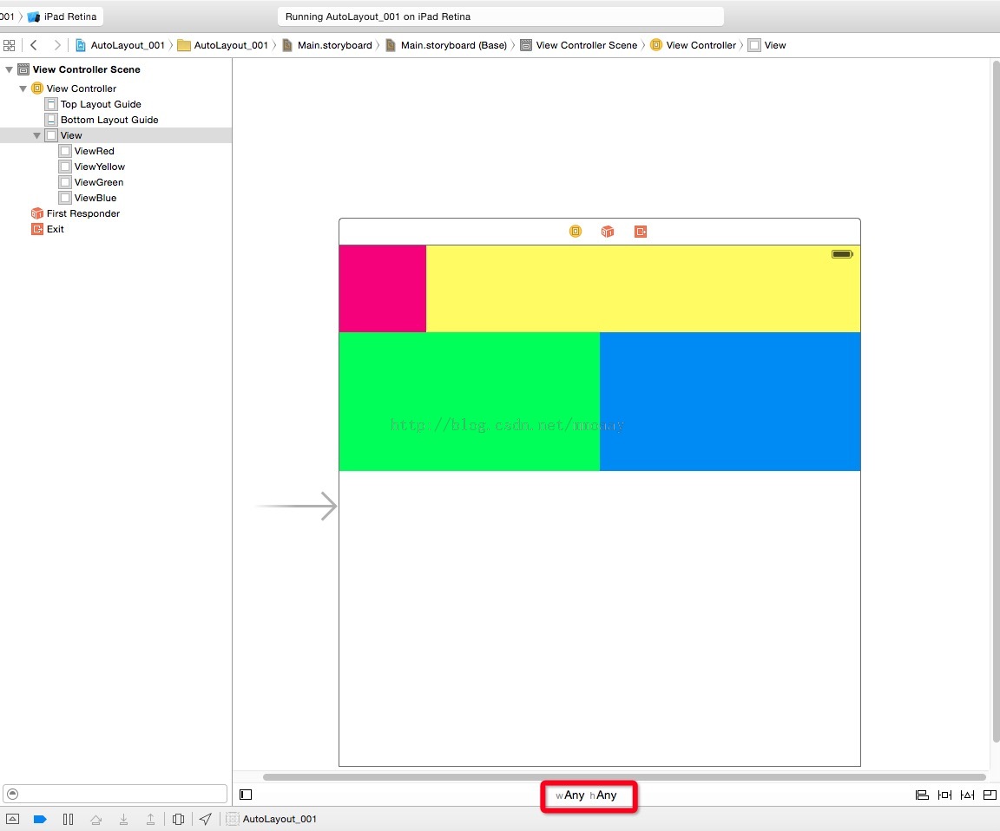Click the filter icon in outline search
1000x831 pixels.
coord(13,794)
